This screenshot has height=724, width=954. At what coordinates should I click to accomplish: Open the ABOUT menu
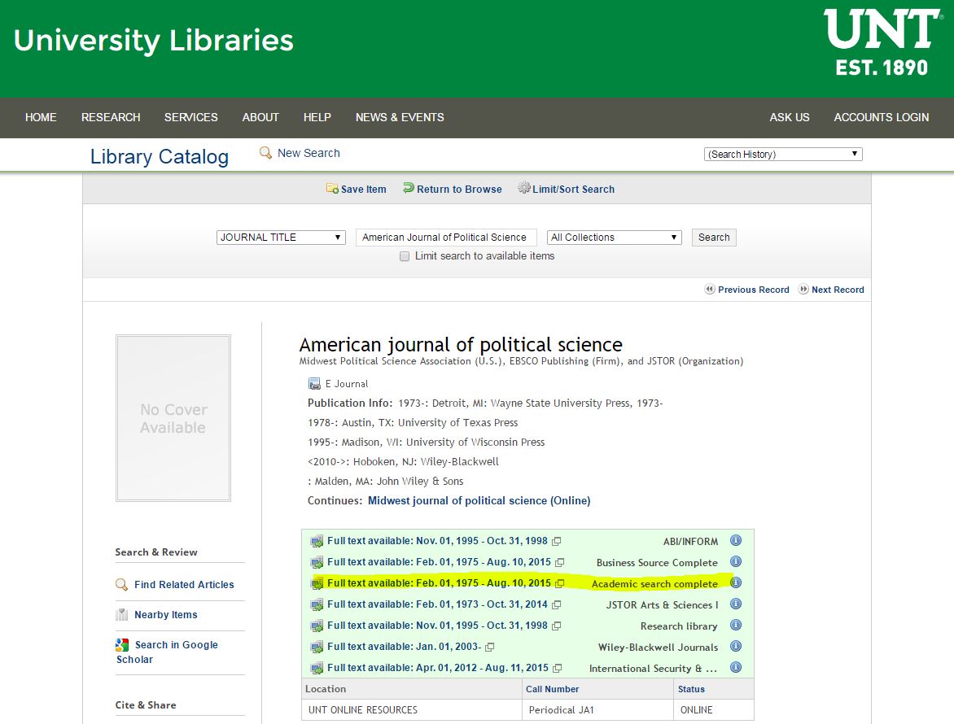(x=260, y=117)
